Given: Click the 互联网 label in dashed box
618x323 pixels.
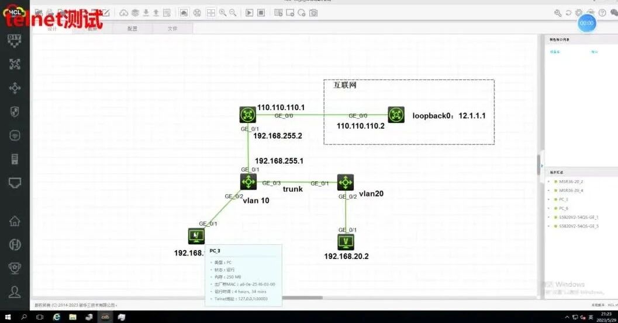Looking at the screenshot, I should click(345, 85).
